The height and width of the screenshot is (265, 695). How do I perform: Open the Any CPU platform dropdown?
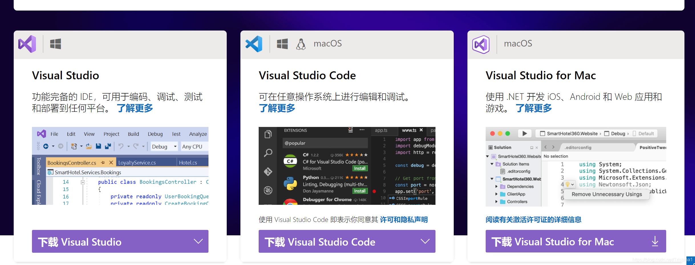click(194, 147)
